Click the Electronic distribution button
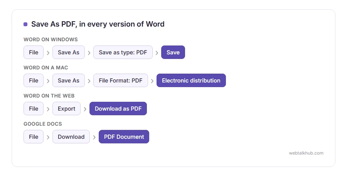This screenshot has width=347, height=175. 191,80
